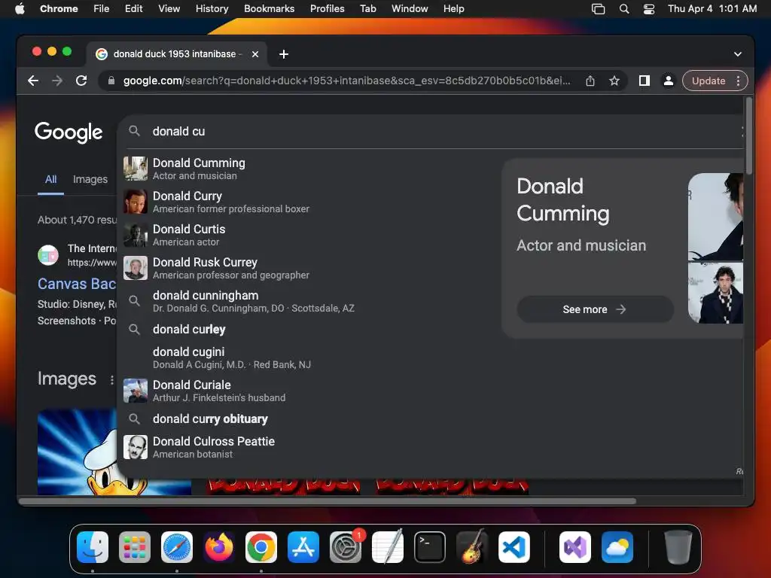Click the clock showing Thu Apr 4 1:01 AM

(712, 8)
